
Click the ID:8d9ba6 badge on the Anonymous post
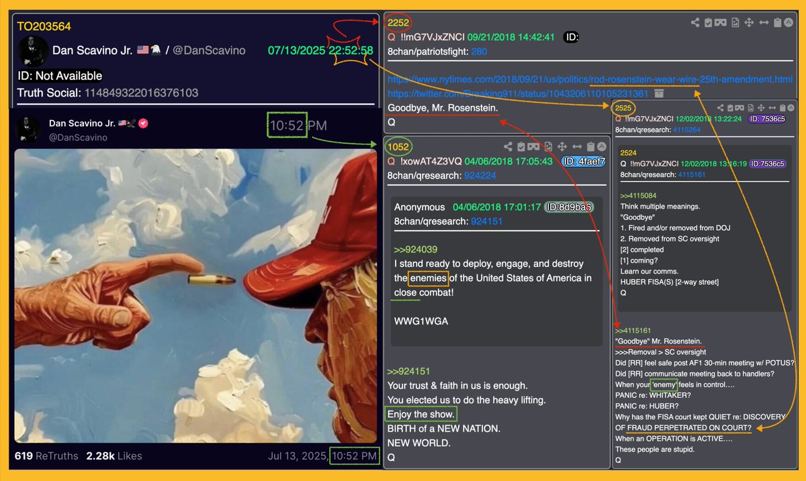[569, 207]
